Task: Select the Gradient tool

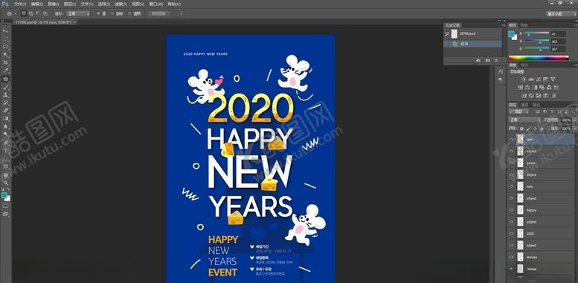Action: tap(6, 119)
